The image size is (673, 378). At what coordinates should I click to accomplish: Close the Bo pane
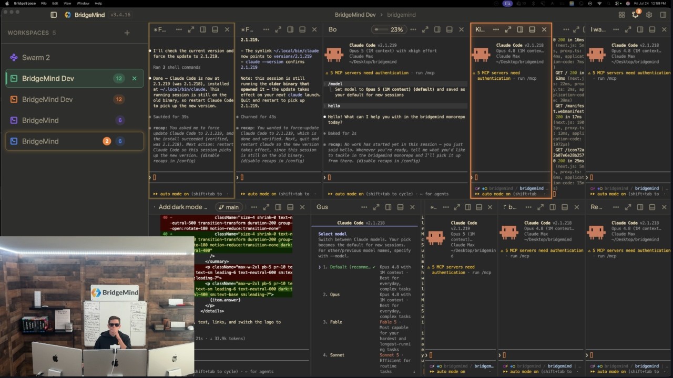pos(461,29)
